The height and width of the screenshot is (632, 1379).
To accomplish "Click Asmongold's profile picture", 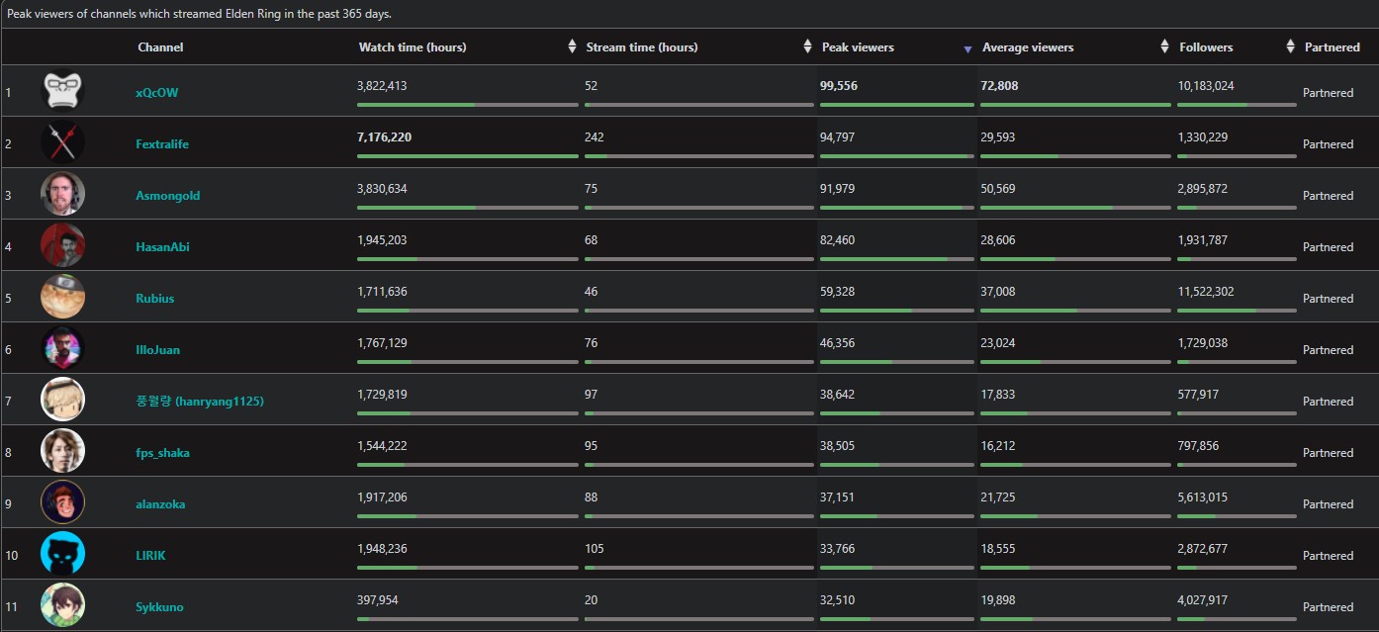I will [62, 195].
